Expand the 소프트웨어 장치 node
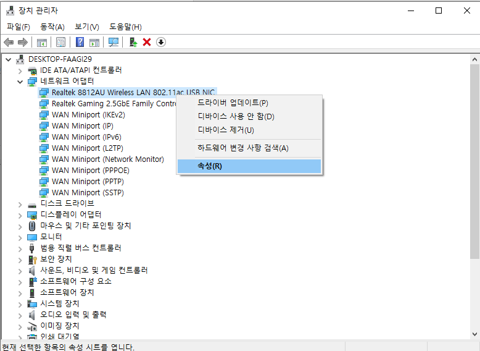This screenshot has width=480, height=351. 20,293
